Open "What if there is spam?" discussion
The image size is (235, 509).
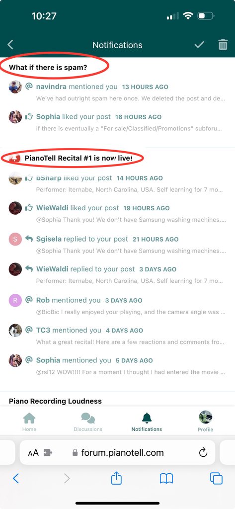[48, 68]
